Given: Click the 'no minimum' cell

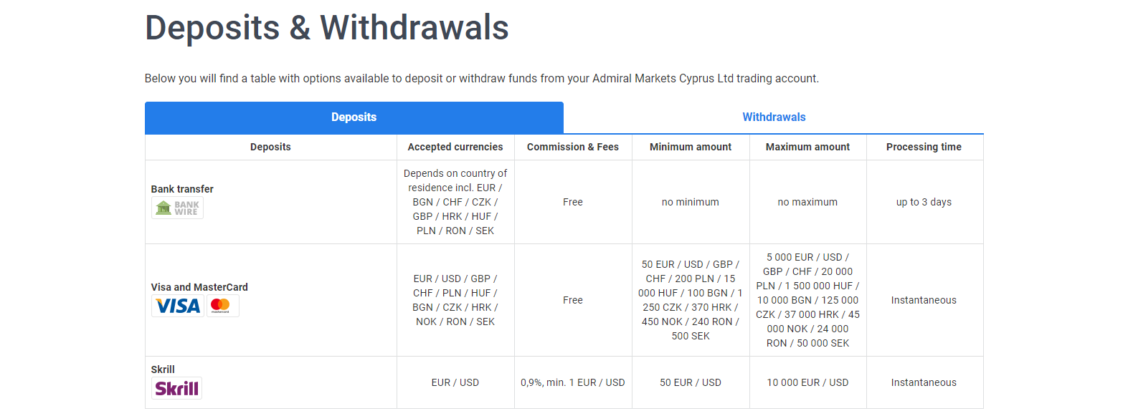Looking at the screenshot, I should 690,202.
